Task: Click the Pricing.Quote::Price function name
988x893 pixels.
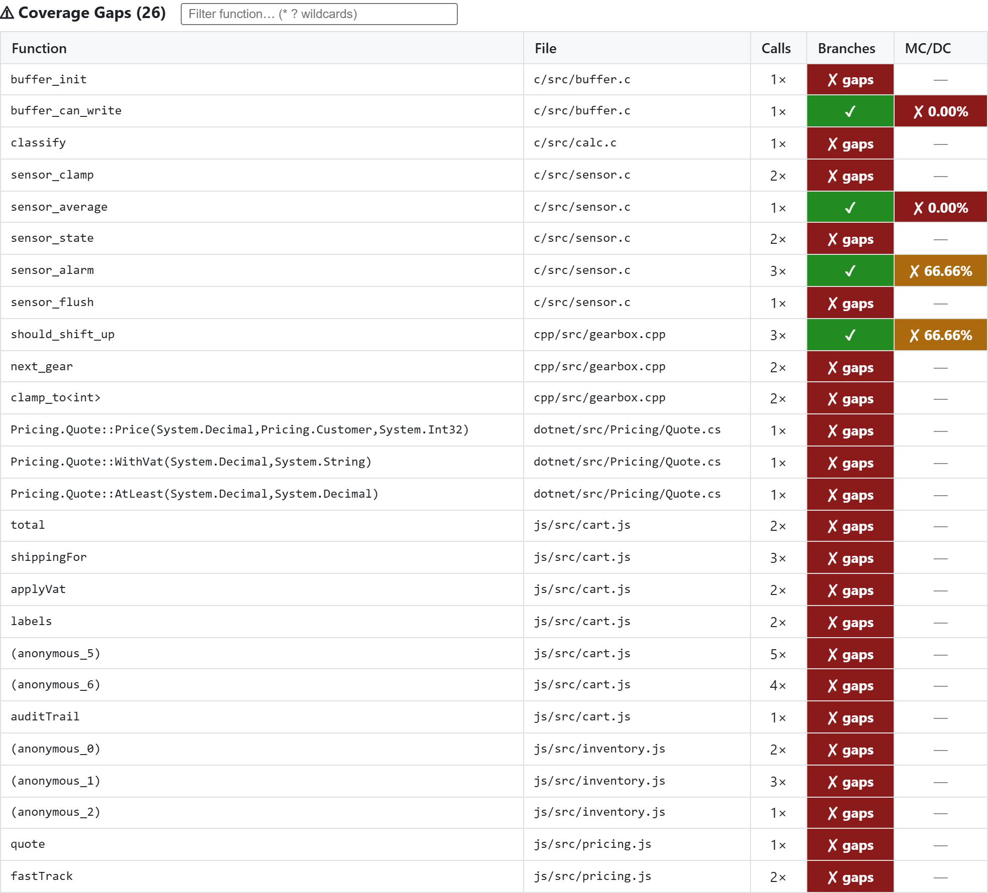Action: tap(239, 430)
